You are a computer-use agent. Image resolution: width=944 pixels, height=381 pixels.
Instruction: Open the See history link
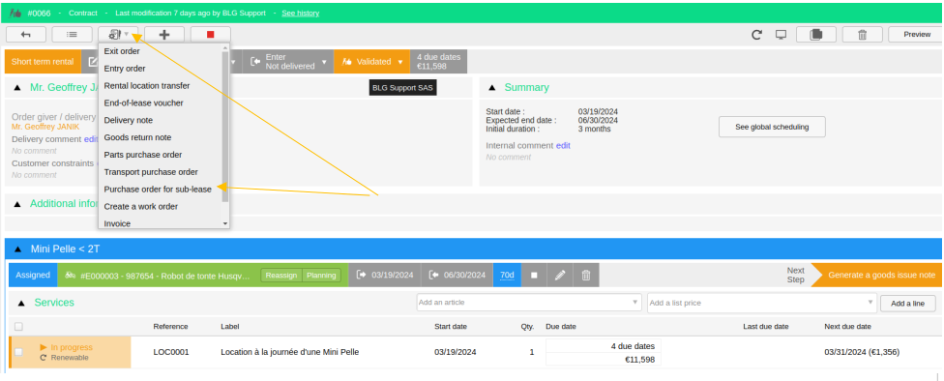point(301,13)
